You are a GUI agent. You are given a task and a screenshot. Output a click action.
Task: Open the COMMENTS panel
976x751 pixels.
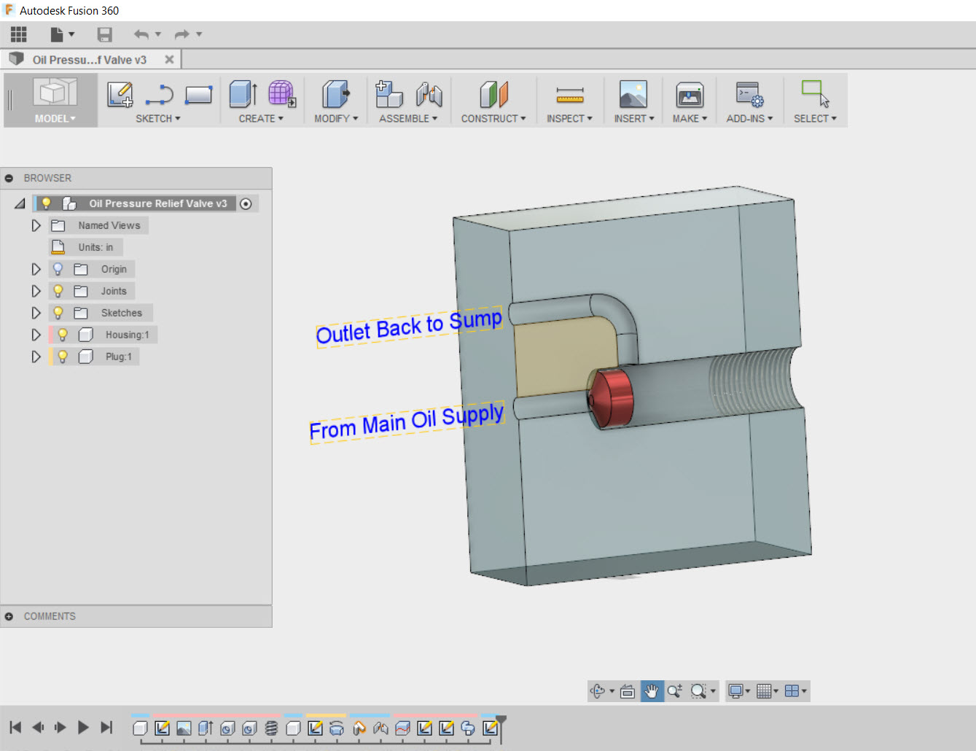pyautogui.click(x=9, y=616)
